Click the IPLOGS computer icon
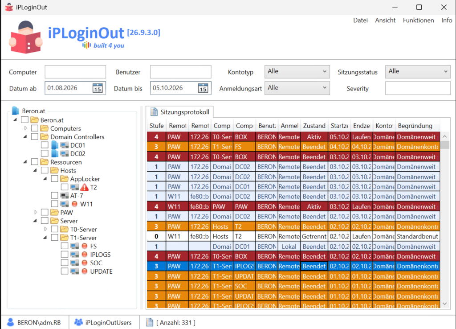Viewport: 456px width, 329px height. tap(74, 255)
